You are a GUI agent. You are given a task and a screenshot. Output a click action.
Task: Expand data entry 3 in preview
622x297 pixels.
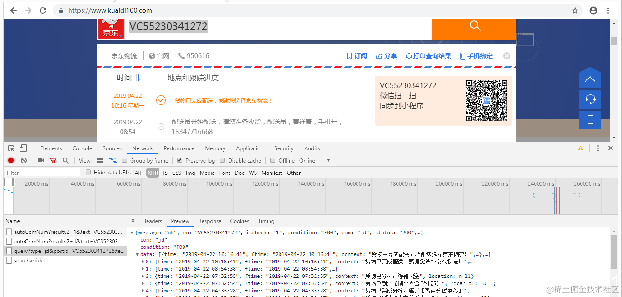[143, 283]
